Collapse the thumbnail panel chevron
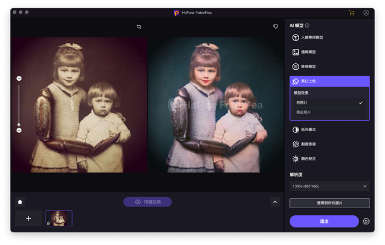This screenshot has width=385, height=245. pos(275,202)
